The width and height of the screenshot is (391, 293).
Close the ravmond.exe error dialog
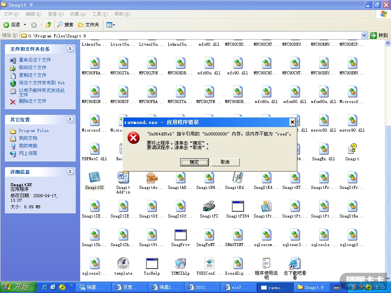pyautogui.click(x=292, y=122)
